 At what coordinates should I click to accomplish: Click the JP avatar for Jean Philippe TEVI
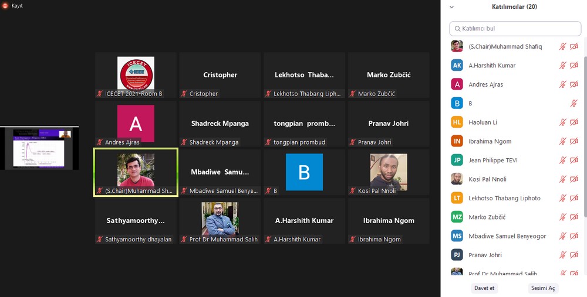tap(457, 160)
